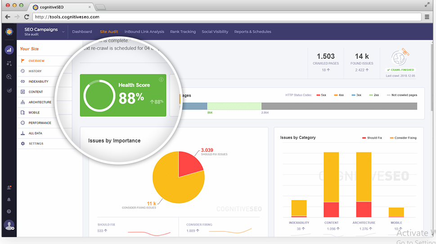
Task: Open Reports & Schedules tab
Action: pyautogui.click(x=253, y=31)
